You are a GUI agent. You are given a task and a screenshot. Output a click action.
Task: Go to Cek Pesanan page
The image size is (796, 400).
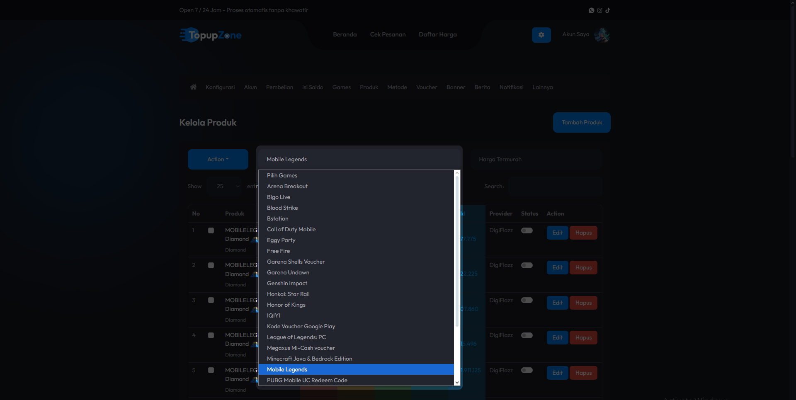(388, 34)
